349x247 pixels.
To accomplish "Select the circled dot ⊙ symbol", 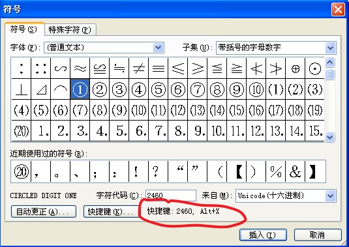I will (314, 68).
